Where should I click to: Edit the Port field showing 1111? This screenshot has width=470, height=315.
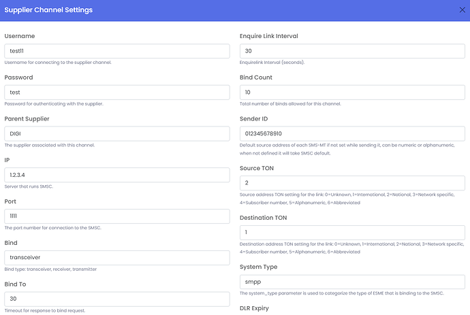pos(117,216)
